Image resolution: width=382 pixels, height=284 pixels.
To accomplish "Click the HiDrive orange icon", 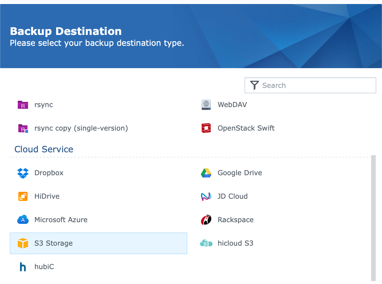I will click(x=23, y=196).
